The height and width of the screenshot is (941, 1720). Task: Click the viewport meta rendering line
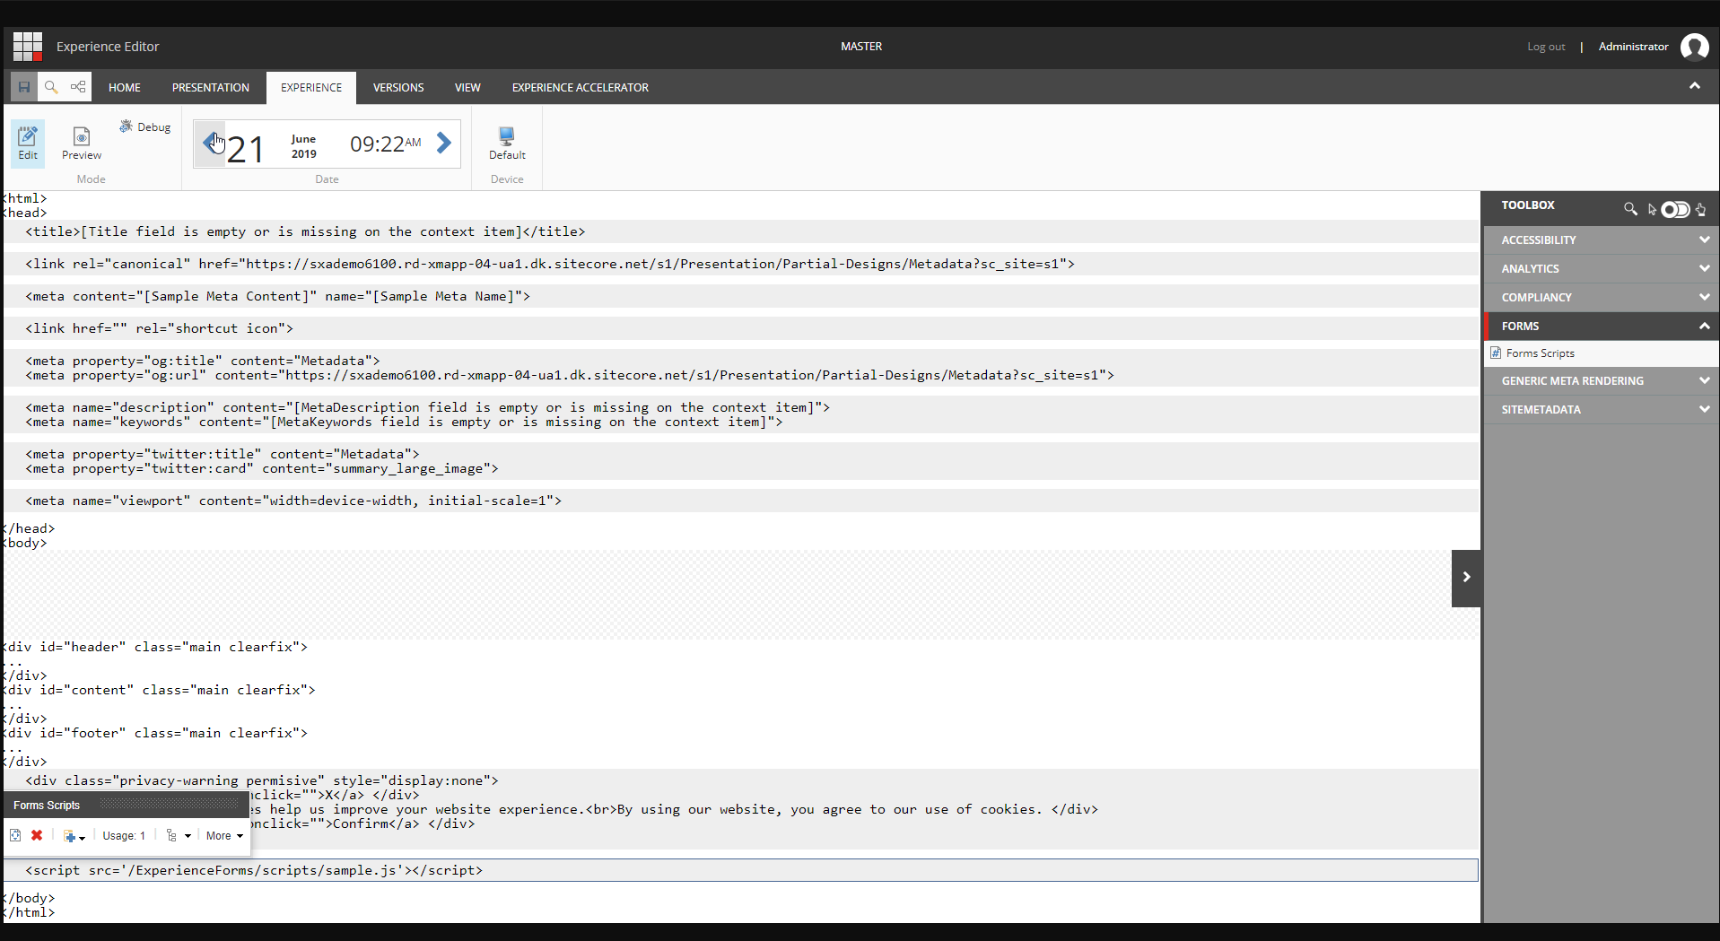pos(741,501)
